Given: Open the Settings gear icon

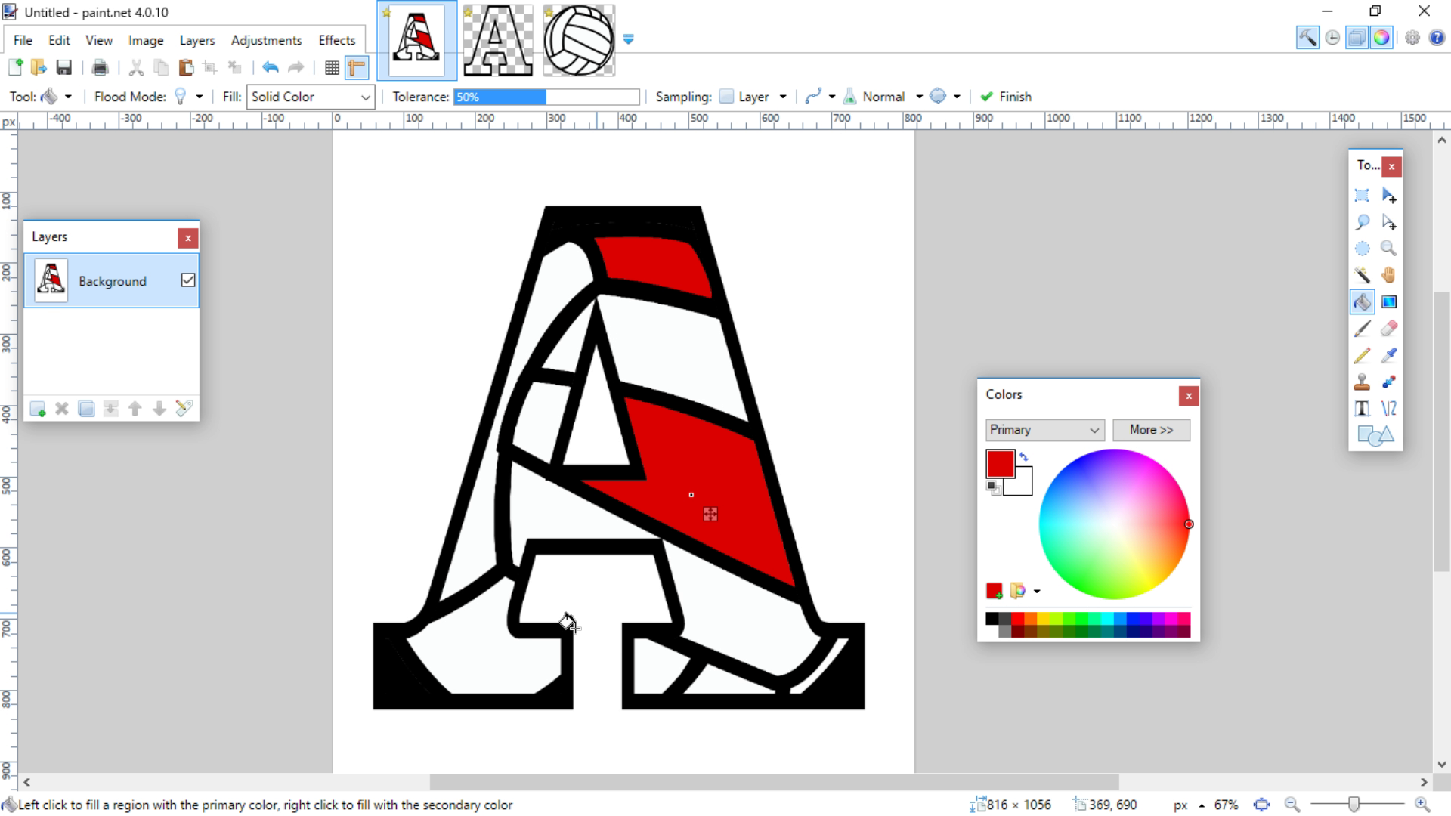Looking at the screenshot, I should pyautogui.click(x=1412, y=38).
